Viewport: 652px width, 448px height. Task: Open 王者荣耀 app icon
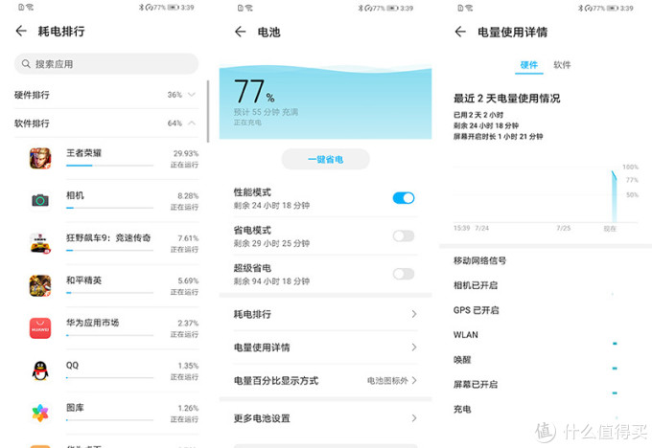click(x=40, y=158)
